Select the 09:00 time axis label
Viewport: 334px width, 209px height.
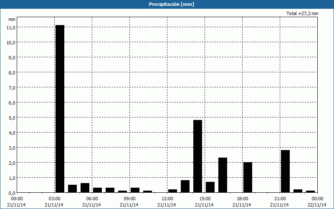[129, 199]
